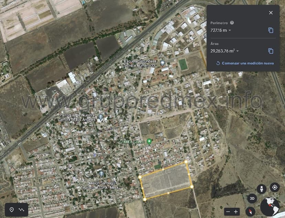Click the compass to reset north
This screenshot has height=218, width=285.
click(250, 211)
